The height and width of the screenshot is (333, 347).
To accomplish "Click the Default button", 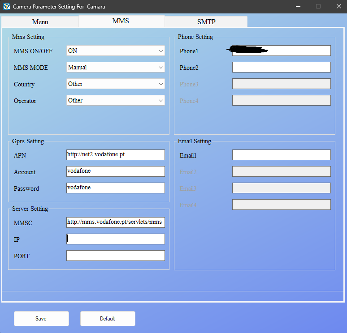I will (108, 319).
